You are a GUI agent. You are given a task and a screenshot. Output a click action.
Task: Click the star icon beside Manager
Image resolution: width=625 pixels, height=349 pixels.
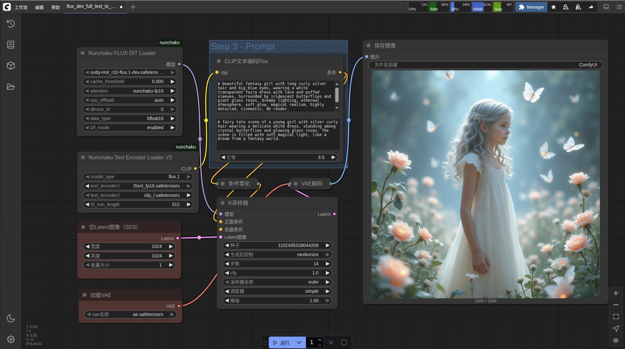(x=554, y=7)
